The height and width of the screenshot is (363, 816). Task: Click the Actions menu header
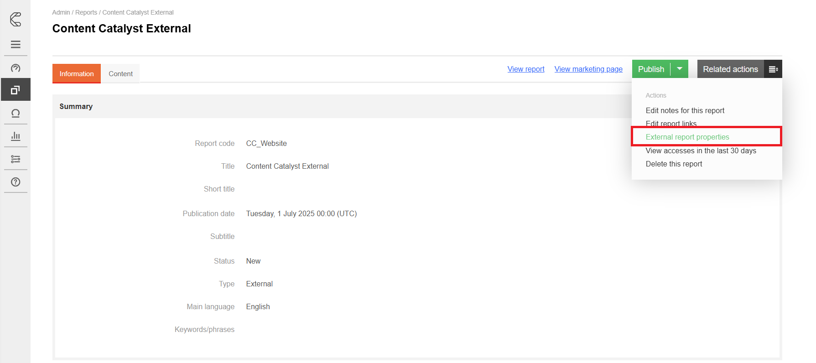pyautogui.click(x=656, y=95)
